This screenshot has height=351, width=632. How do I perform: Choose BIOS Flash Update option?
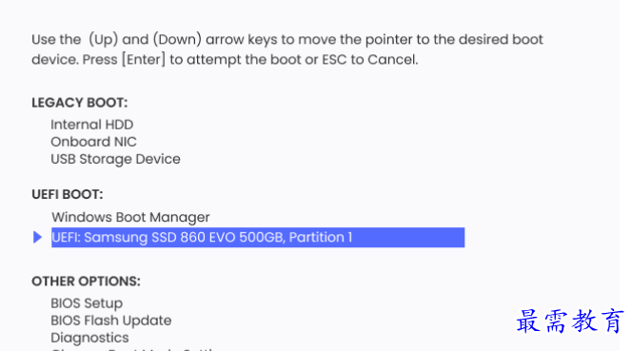[111, 321]
